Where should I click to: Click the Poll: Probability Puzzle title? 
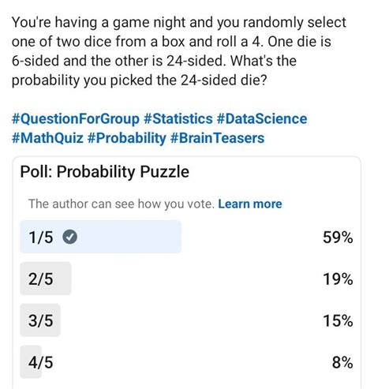[105, 172]
